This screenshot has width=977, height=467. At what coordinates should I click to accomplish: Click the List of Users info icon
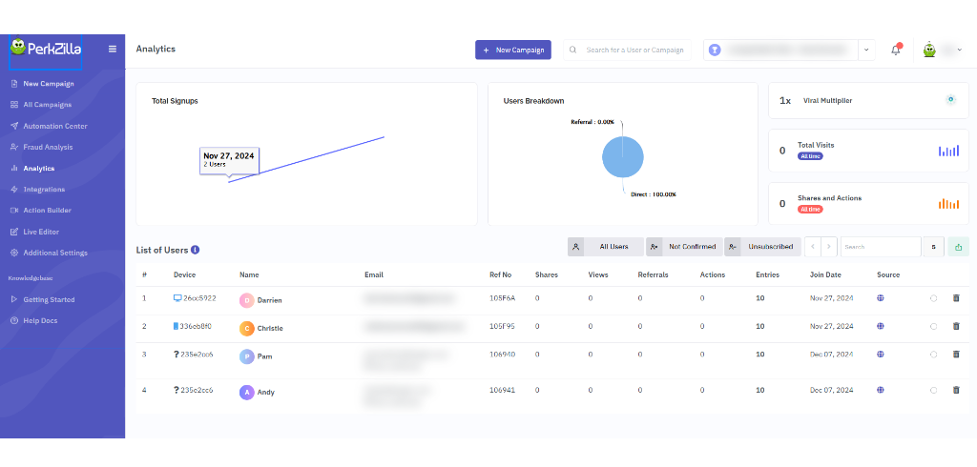click(x=196, y=250)
